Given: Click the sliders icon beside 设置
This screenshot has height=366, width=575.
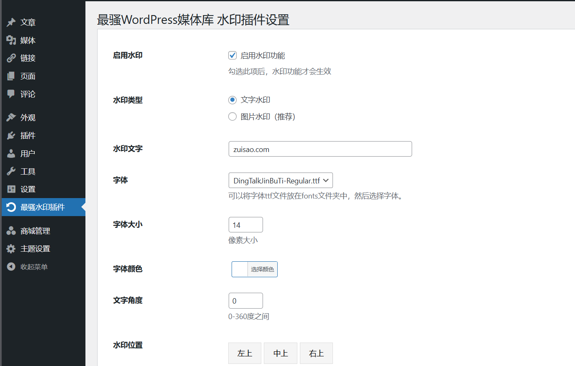Looking at the screenshot, I should coord(11,189).
